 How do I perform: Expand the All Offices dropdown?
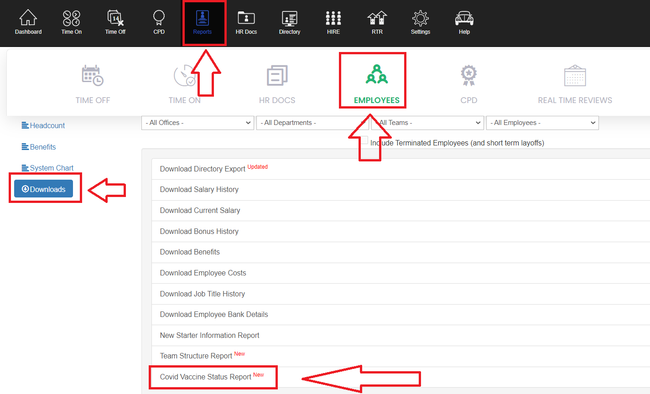pyautogui.click(x=198, y=123)
